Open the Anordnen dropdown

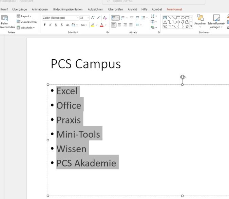pyautogui.click(x=200, y=21)
